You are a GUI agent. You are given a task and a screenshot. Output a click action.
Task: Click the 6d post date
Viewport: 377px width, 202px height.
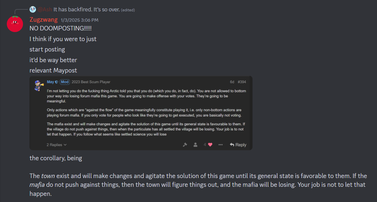click(x=232, y=82)
